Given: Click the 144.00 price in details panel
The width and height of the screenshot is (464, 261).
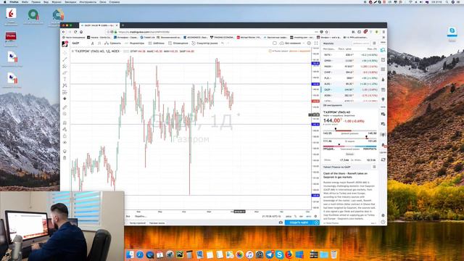Looking at the screenshot, I should [x=332, y=121].
